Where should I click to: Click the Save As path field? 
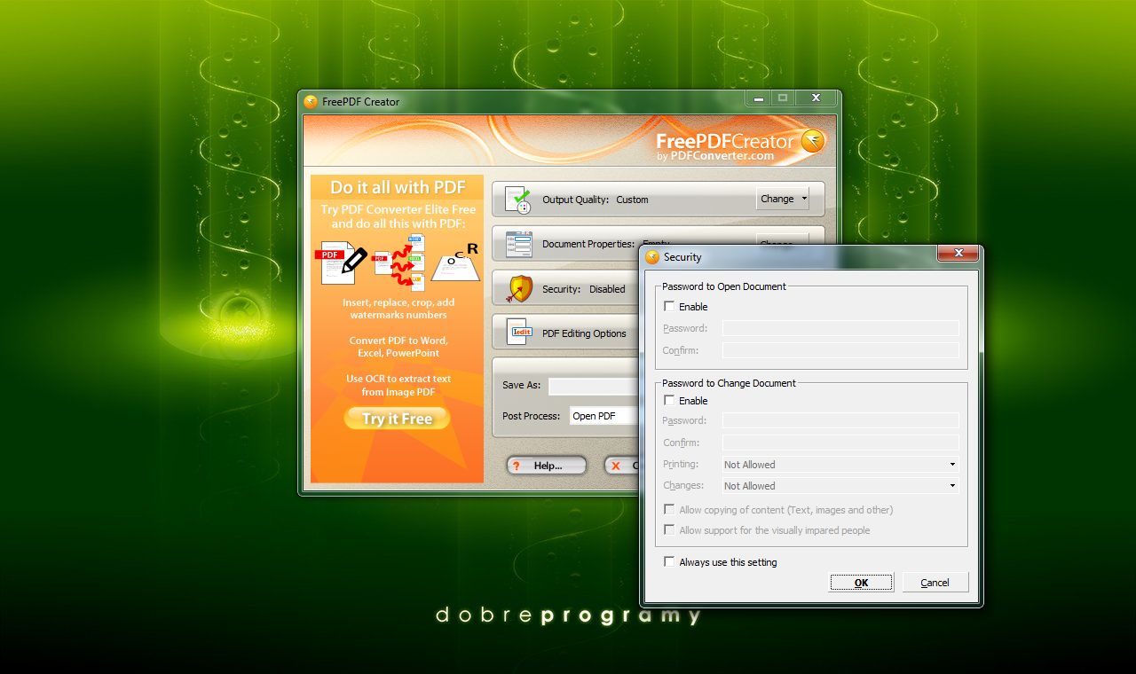(x=594, y=386)
